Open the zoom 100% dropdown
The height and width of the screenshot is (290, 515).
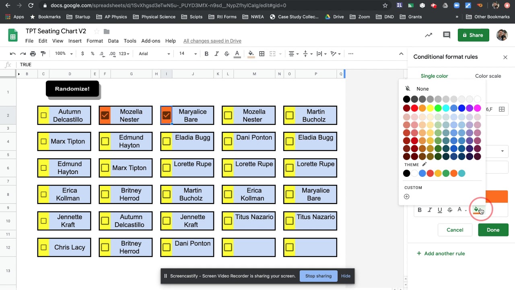click(x=64, y=54)
